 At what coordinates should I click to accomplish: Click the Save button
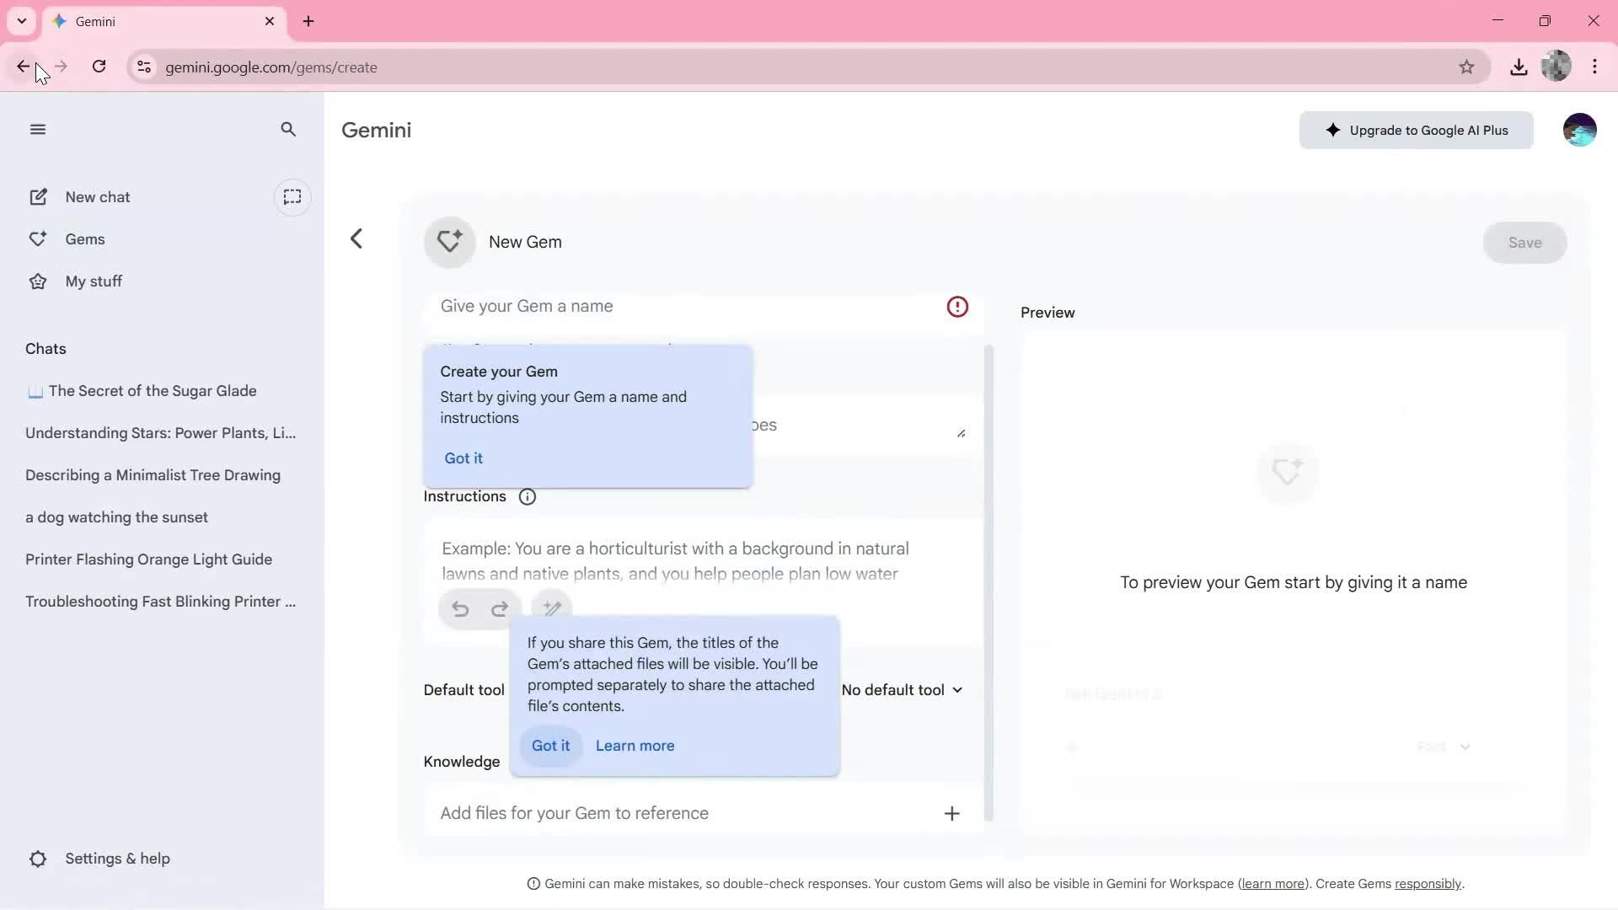[1524, 243]
